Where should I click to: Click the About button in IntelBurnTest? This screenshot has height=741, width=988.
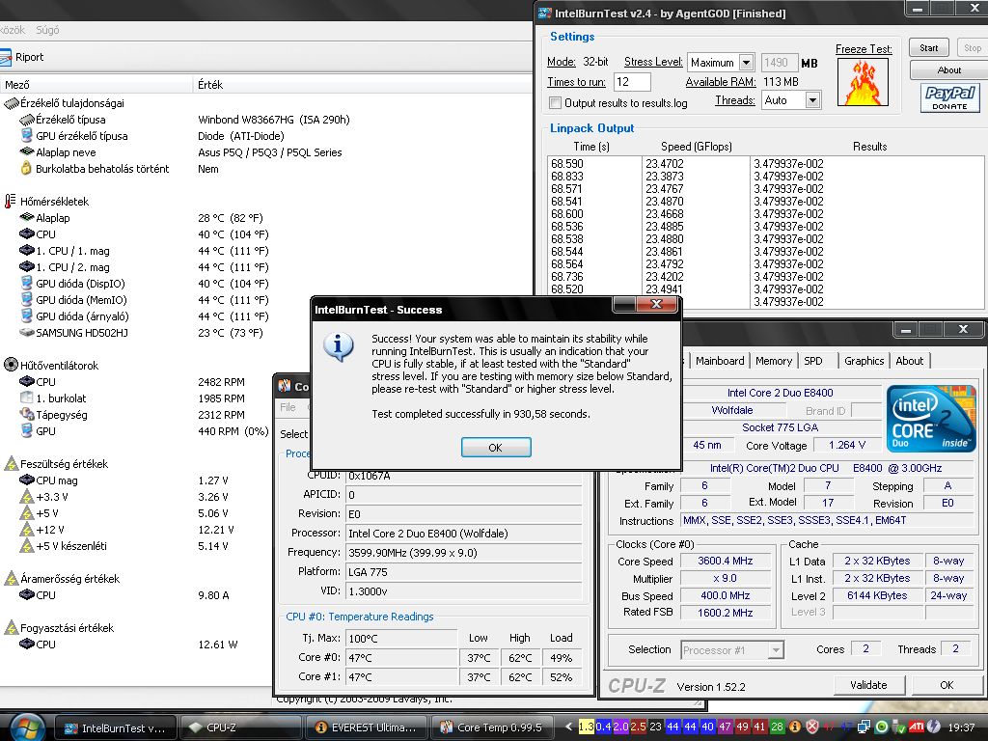[x=949, y=69]
